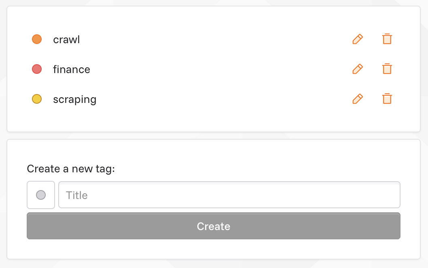Trash the scraping tag
The image size is (428, 268).
pos(387,99)
